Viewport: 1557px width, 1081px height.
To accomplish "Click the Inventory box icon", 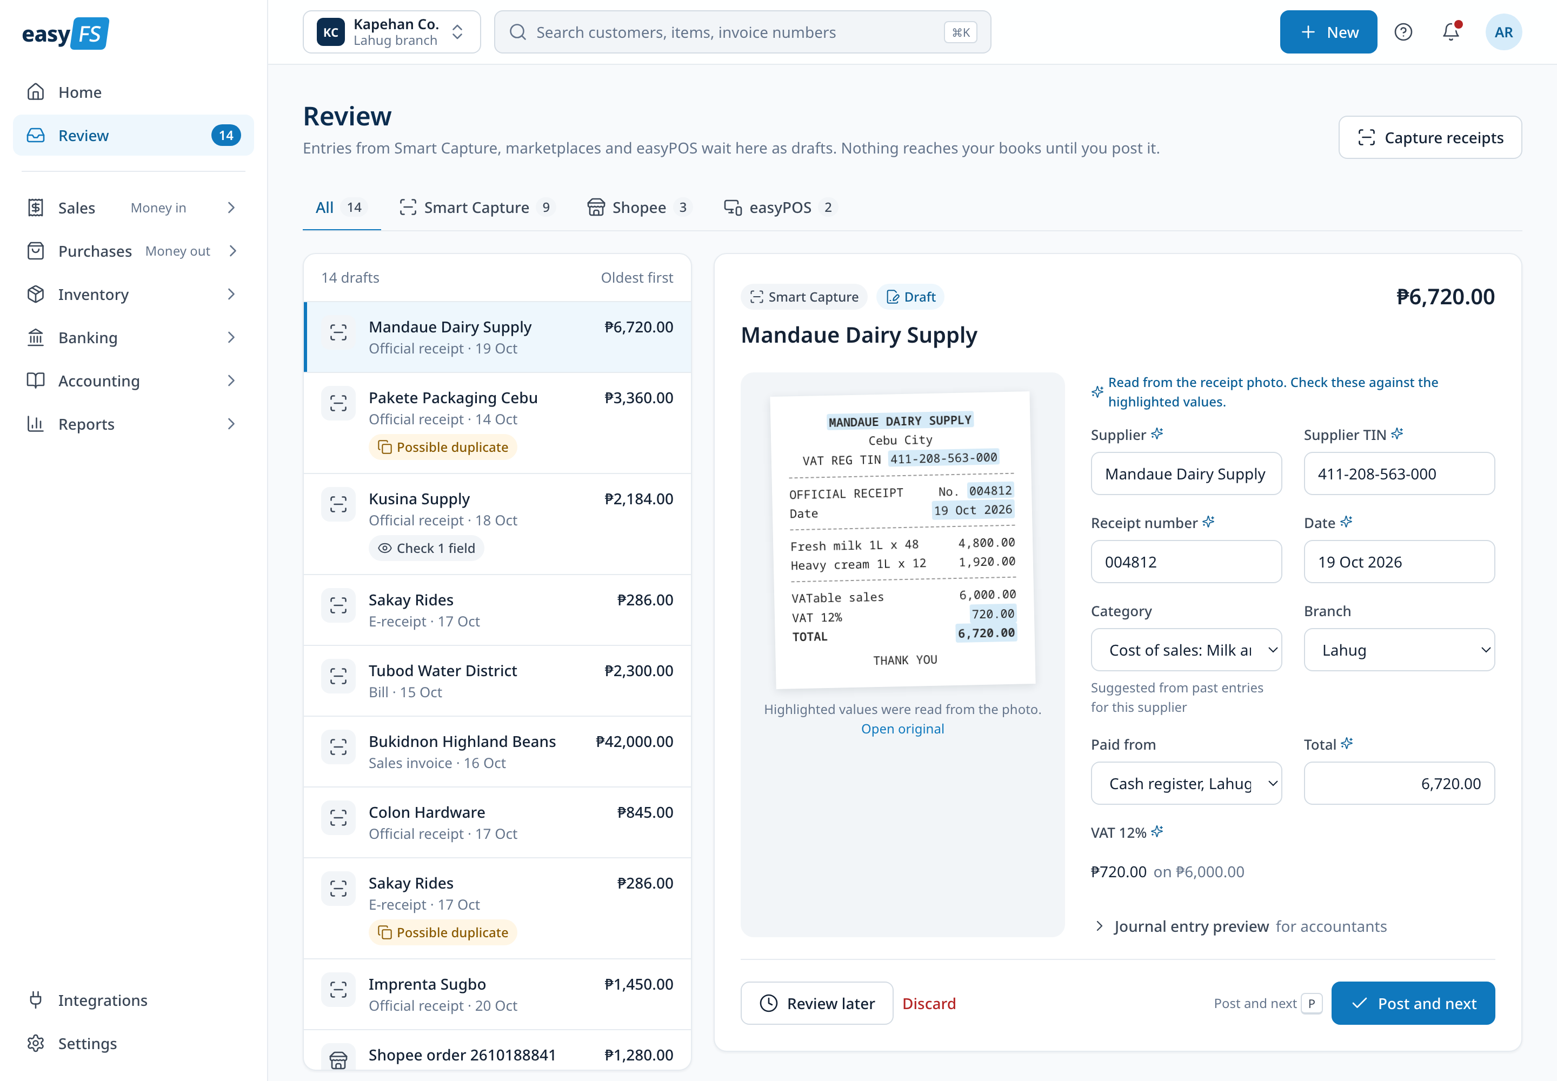I will (36, 294).
